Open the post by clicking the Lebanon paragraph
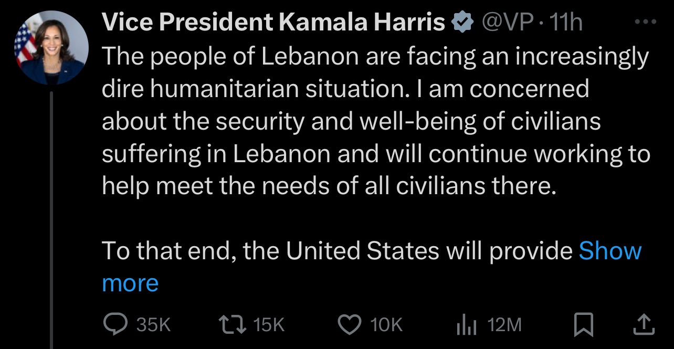The height and width of the screenshot is (349, 674). [x=367, y=121]
